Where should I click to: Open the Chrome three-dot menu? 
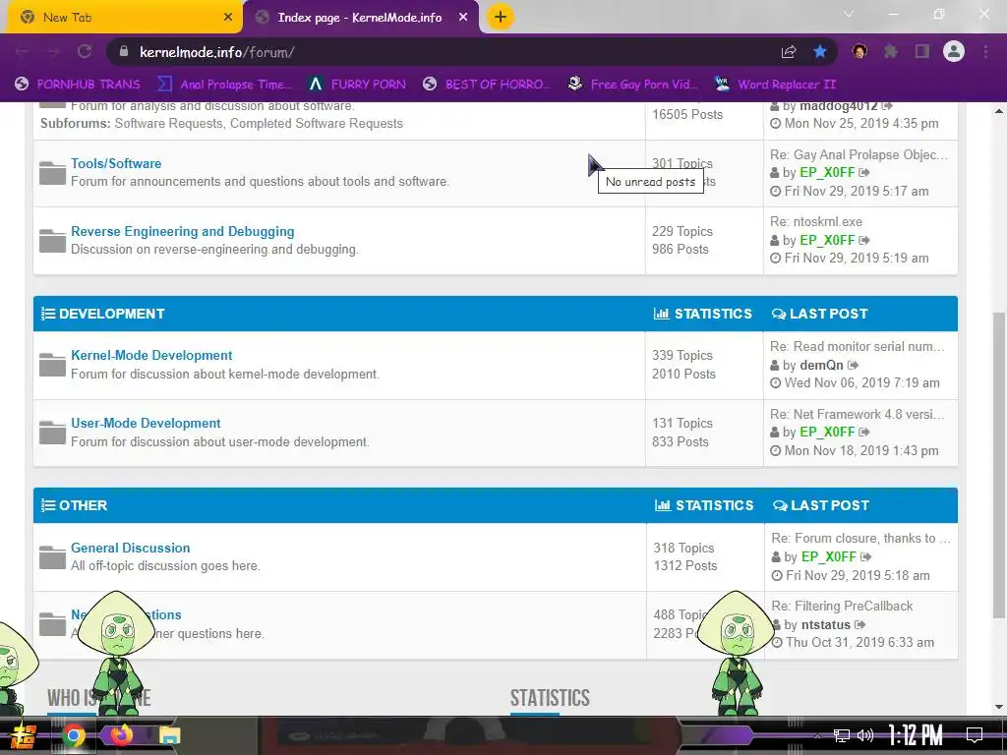coord(985,51)
